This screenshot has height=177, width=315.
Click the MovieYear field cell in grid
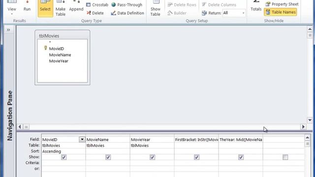coord(152,140)
